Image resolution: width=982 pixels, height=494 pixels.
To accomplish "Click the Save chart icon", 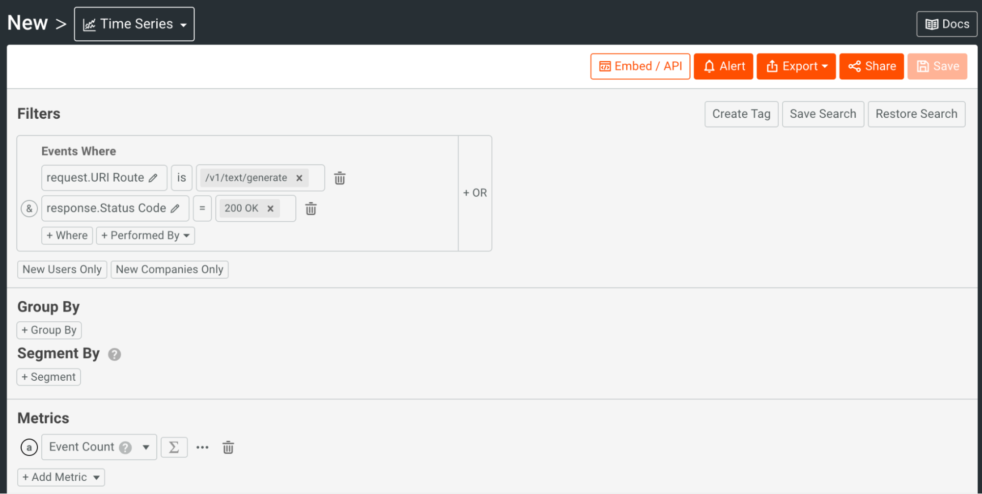I will point(924,66).
